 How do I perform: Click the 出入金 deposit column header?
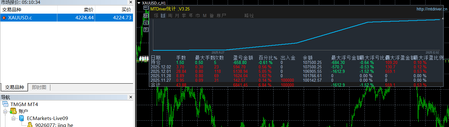(288, 58)
